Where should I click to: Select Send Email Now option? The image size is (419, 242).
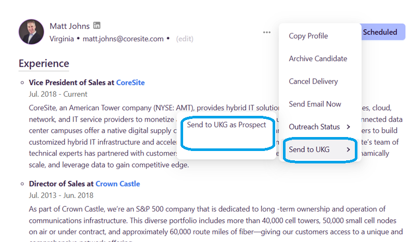(x=315, y=104)
